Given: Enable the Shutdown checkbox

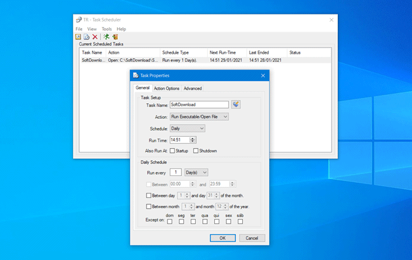Looking at the screenshot, I should point(196,151).
